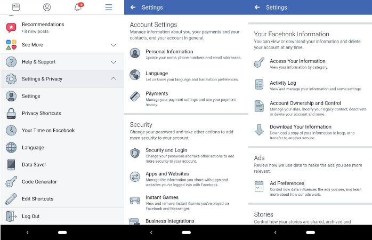Open Privacy Shortcuts menu item

click(x=62, y=113)
